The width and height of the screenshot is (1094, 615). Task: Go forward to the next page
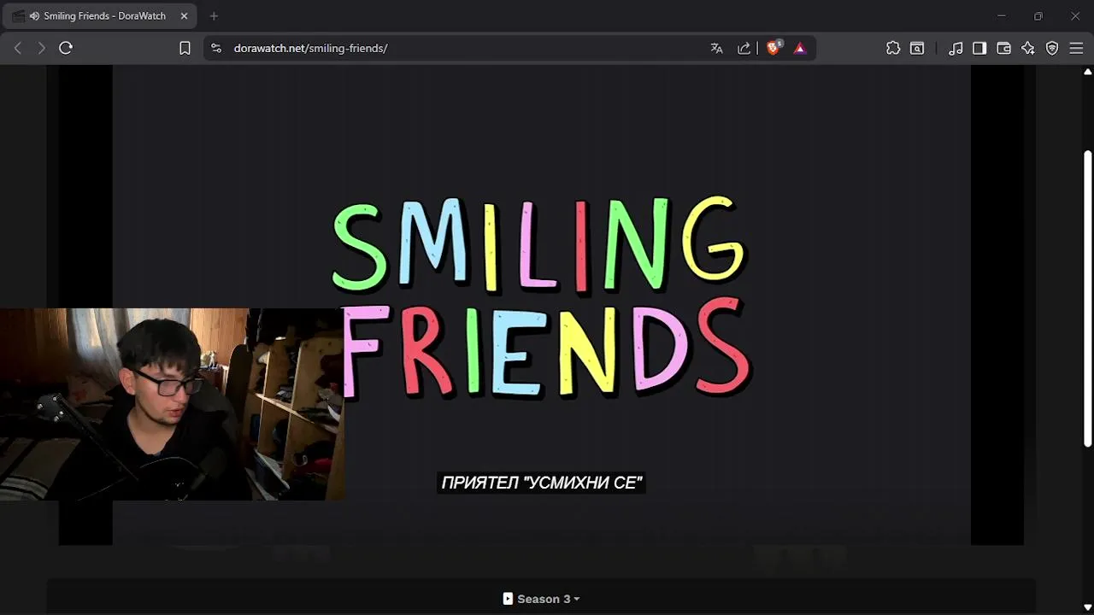pyautogui.click(x=41, y=49)
